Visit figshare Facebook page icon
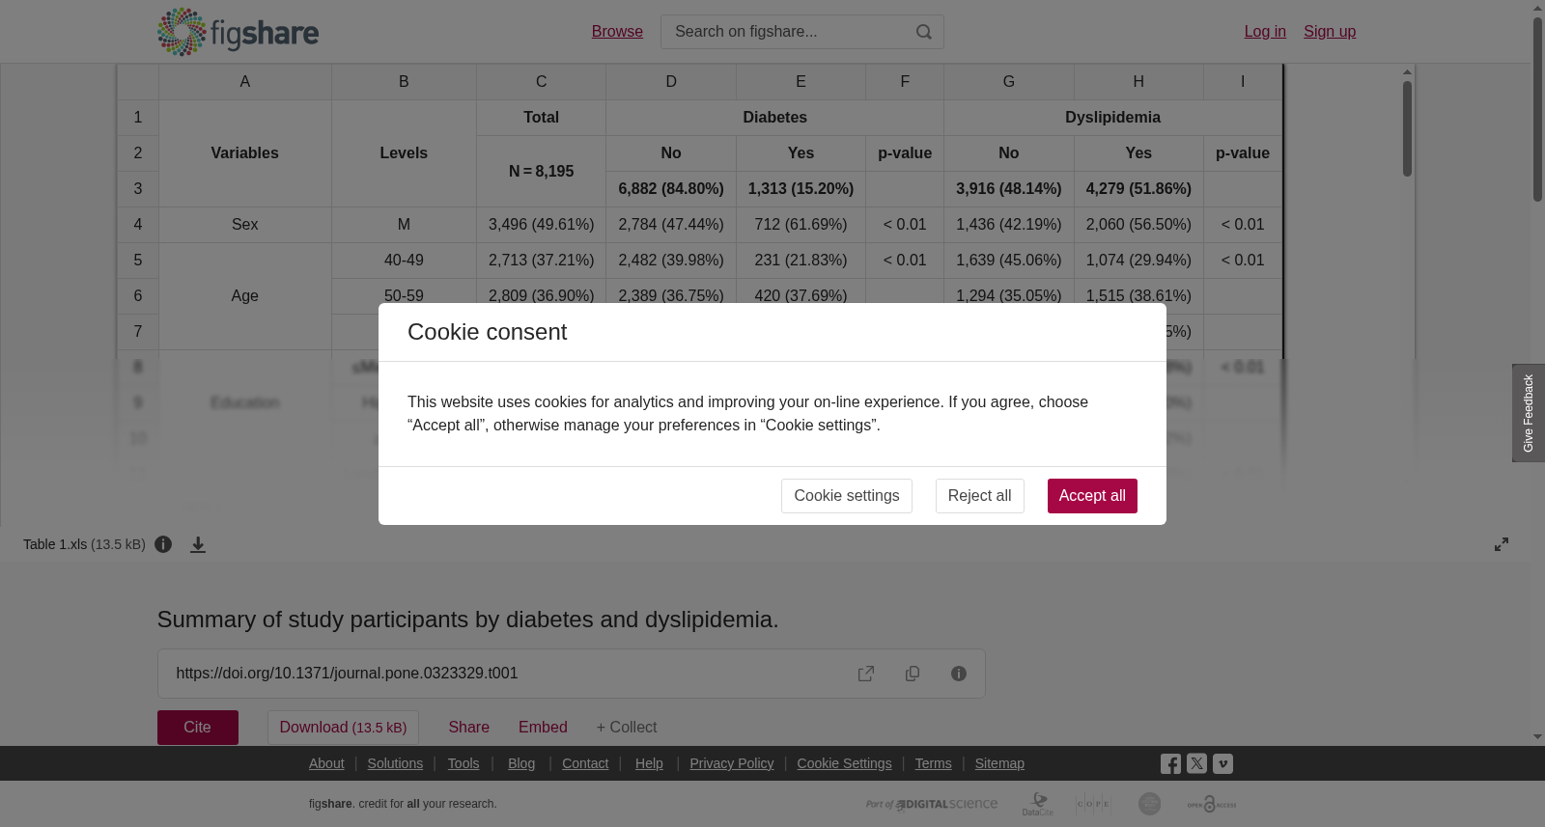Image resolution: width=1545 pixels, height=827 pixels. click(x=1170, y=764)
